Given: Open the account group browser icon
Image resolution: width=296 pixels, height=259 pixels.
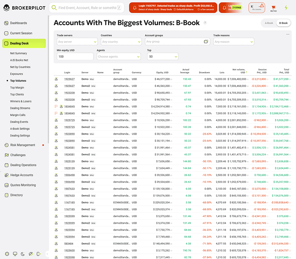Looking at the screenshot, I should pyautogui.click(x=206, y=42).
